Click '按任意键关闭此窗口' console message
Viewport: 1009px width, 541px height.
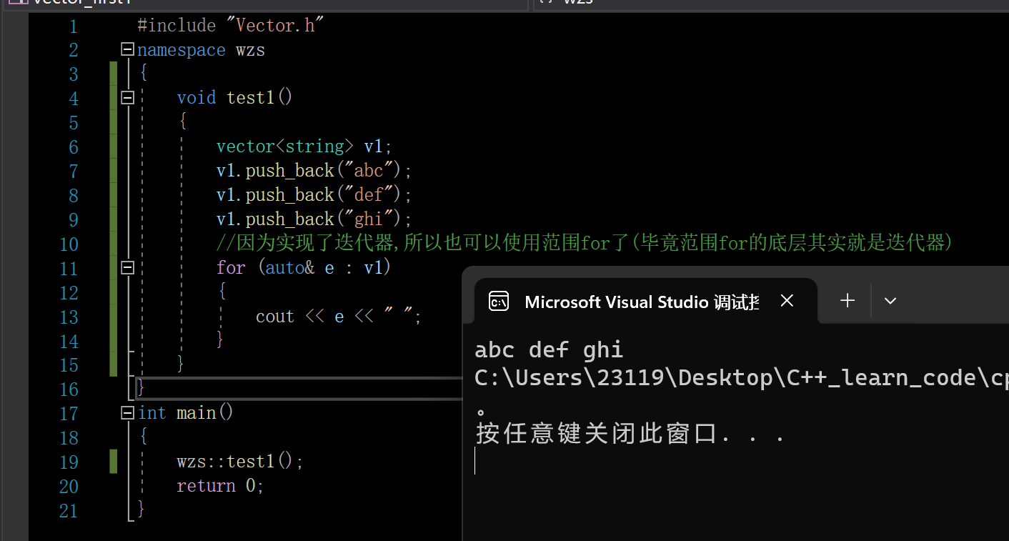pos(630,433)
